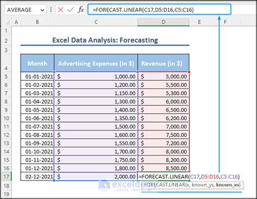The width and height of the screenshot is (257, 199).
Task: Select revenue cell 5,500.00
Action: [163, 85]
